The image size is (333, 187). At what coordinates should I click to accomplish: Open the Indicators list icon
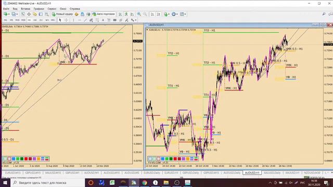click(x=165, y=14)
